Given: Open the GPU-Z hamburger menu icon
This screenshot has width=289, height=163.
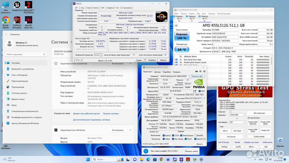Looking at the screenshot, I should 204,72.
